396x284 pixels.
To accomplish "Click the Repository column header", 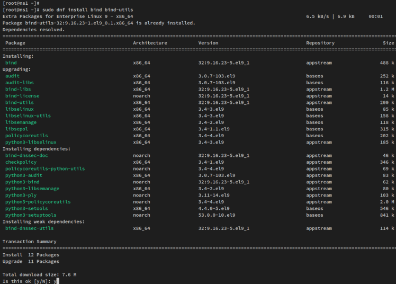I will pos(320,43).
